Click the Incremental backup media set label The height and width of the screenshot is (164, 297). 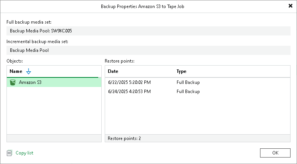tap(37, 42)
